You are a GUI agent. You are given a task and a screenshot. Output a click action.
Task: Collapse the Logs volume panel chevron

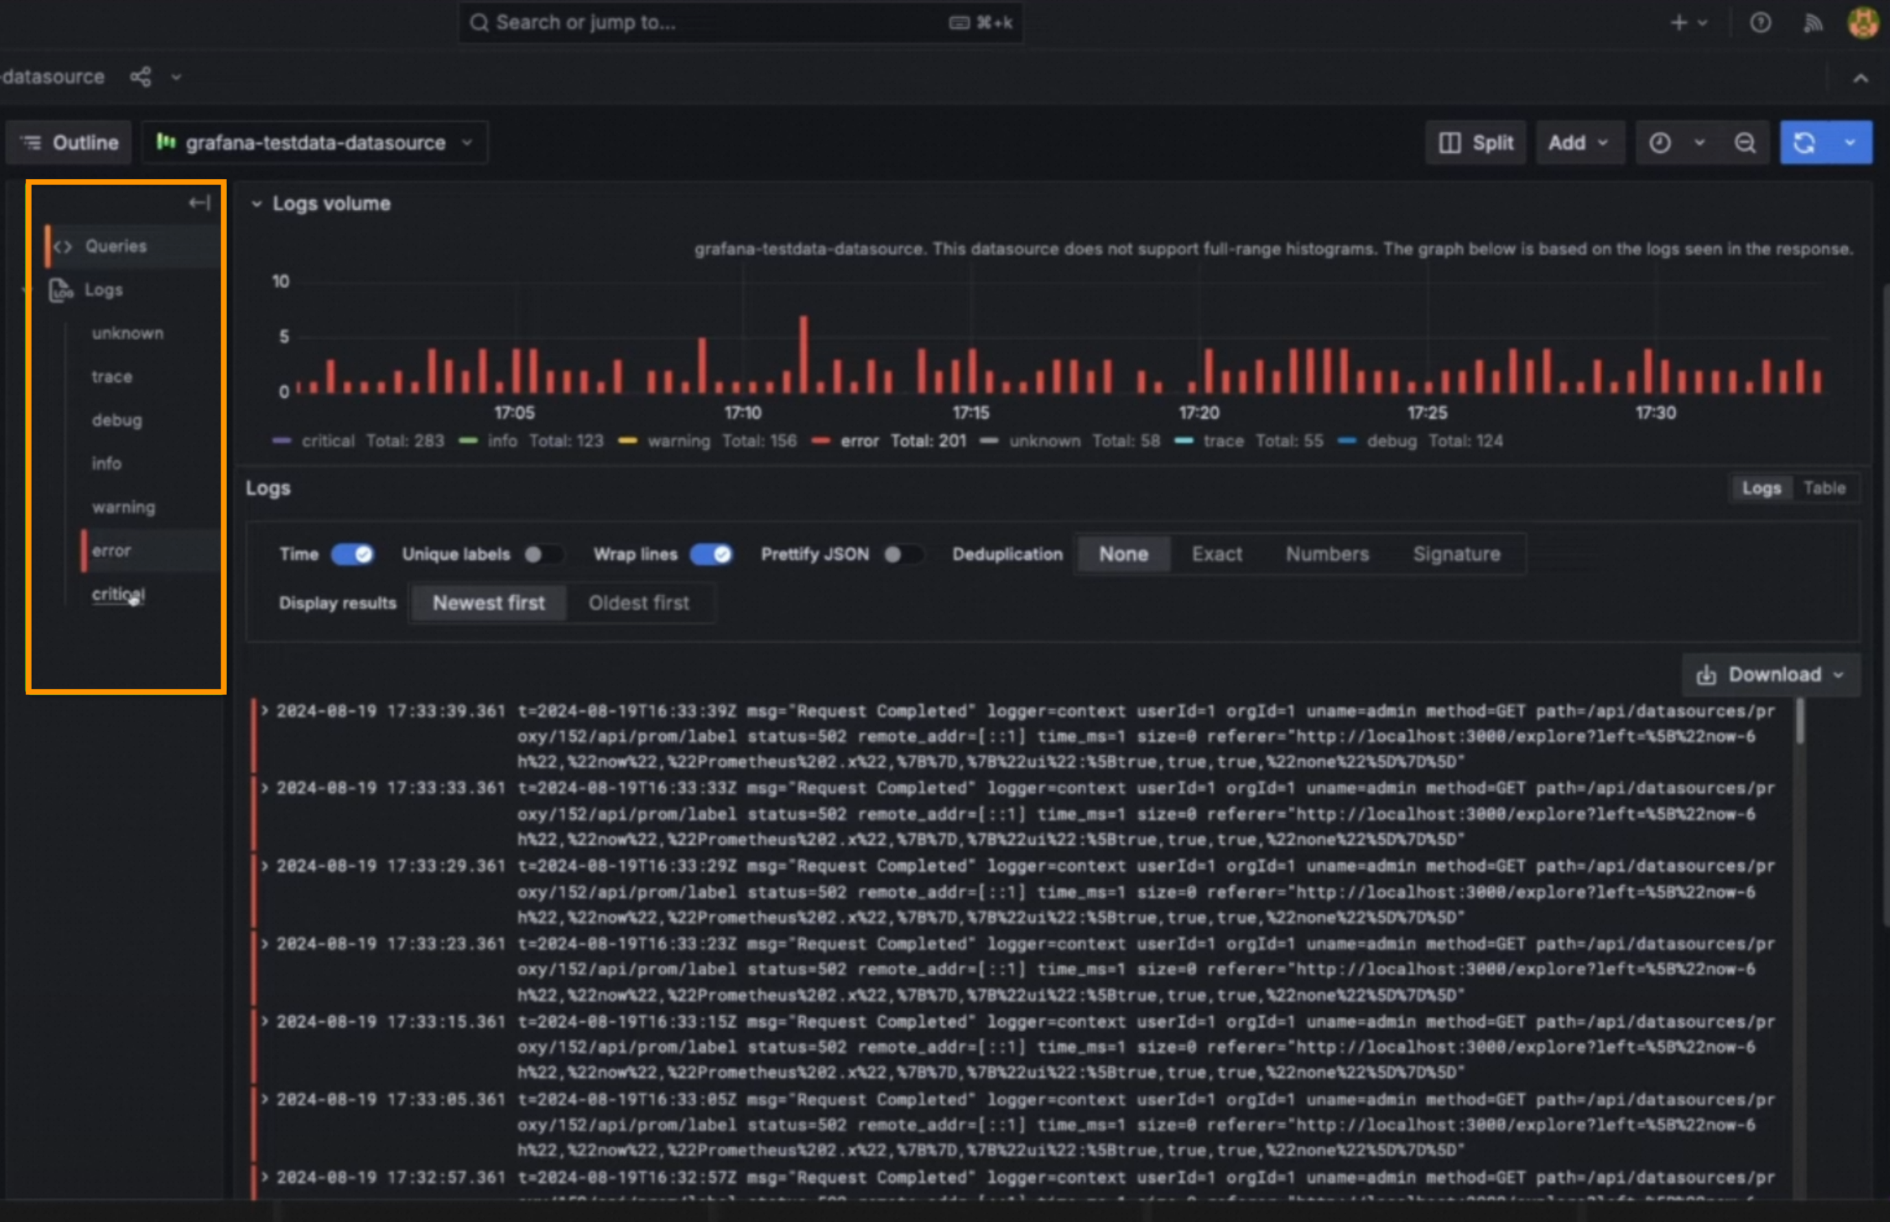pos(257,204)
